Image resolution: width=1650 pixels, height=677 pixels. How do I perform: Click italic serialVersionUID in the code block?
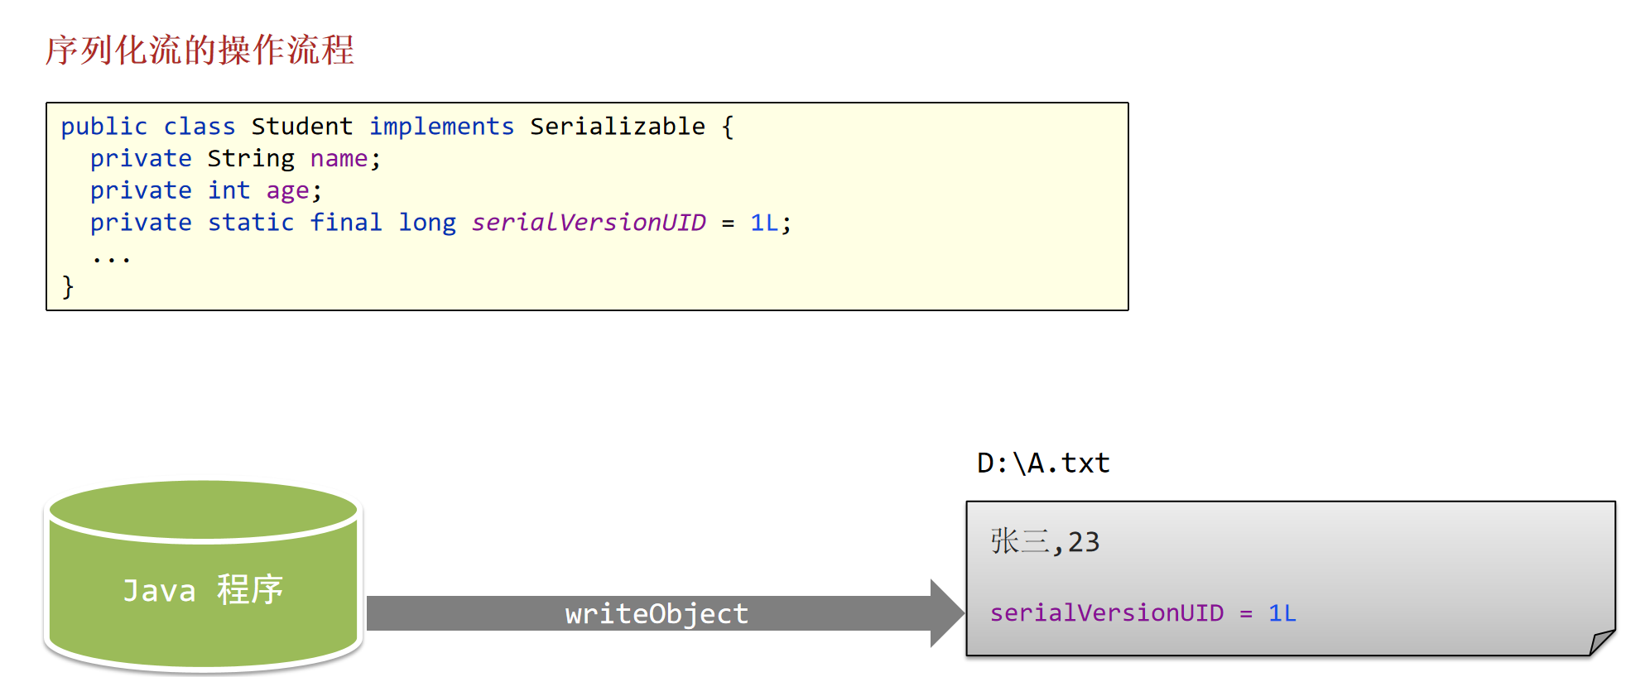[589, 222]
